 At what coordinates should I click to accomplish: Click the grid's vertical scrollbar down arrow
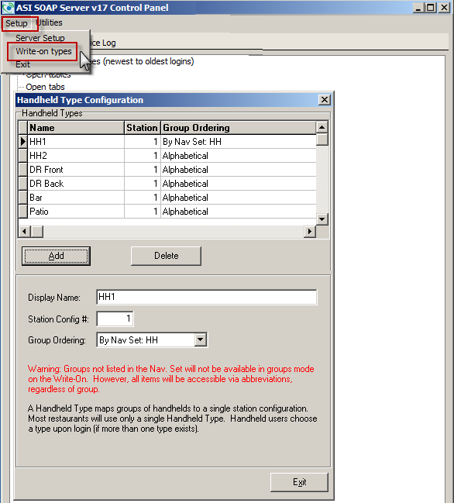(322, 219)
